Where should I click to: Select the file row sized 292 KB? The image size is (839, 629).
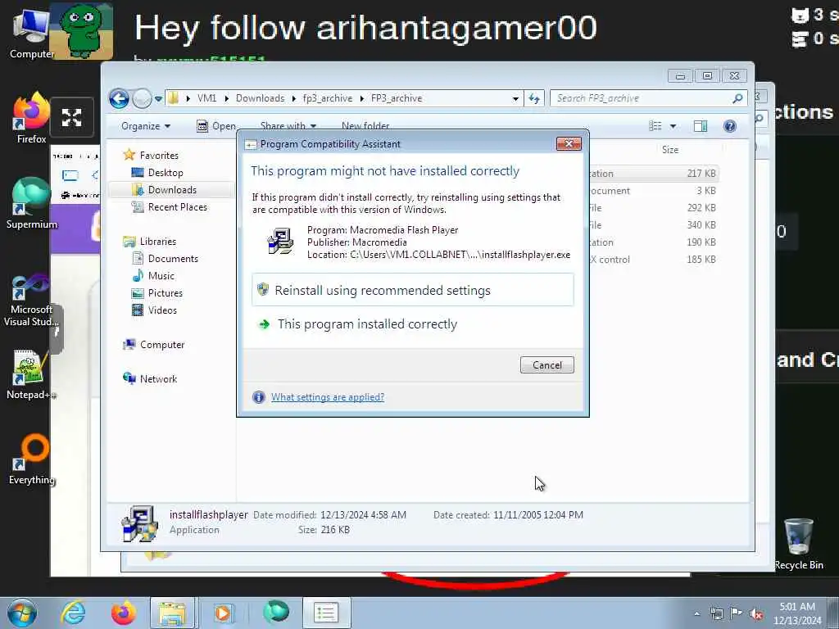[x=653, y=207]
